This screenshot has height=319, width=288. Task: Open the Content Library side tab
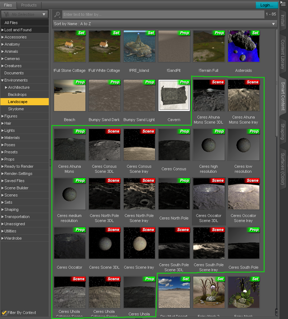click(x=283, y=54)
